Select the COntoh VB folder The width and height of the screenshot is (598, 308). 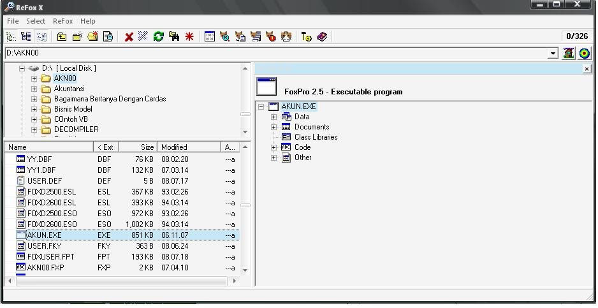click(71, 119)
